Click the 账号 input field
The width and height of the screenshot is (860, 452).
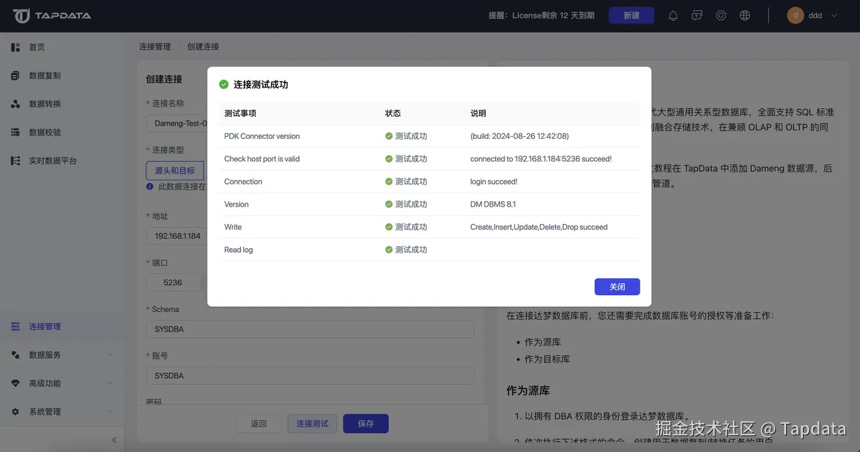[310, 376]
